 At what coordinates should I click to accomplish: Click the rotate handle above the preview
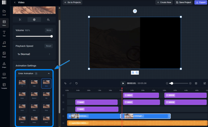click(135, 11)
